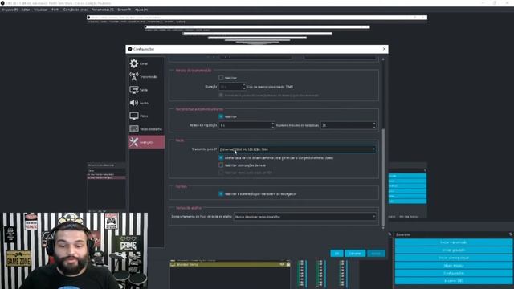The height and width of the screenshot is (289, 514).
Task: Open the Geral settings category
Action: [x=146, y=63]
